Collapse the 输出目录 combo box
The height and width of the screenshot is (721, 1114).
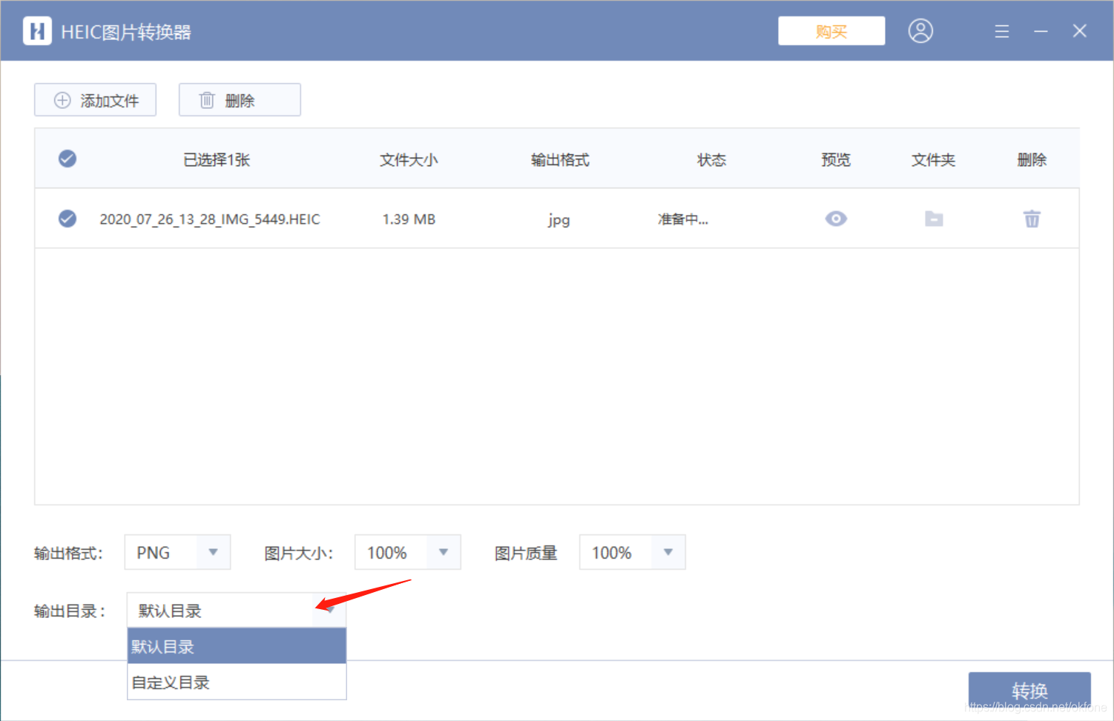click(237, 610)
